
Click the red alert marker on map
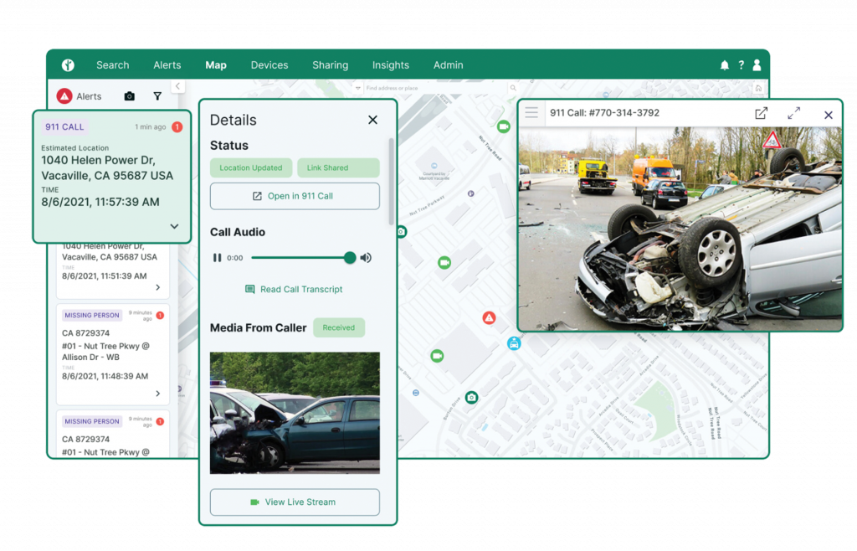click(x=489, y=317)
